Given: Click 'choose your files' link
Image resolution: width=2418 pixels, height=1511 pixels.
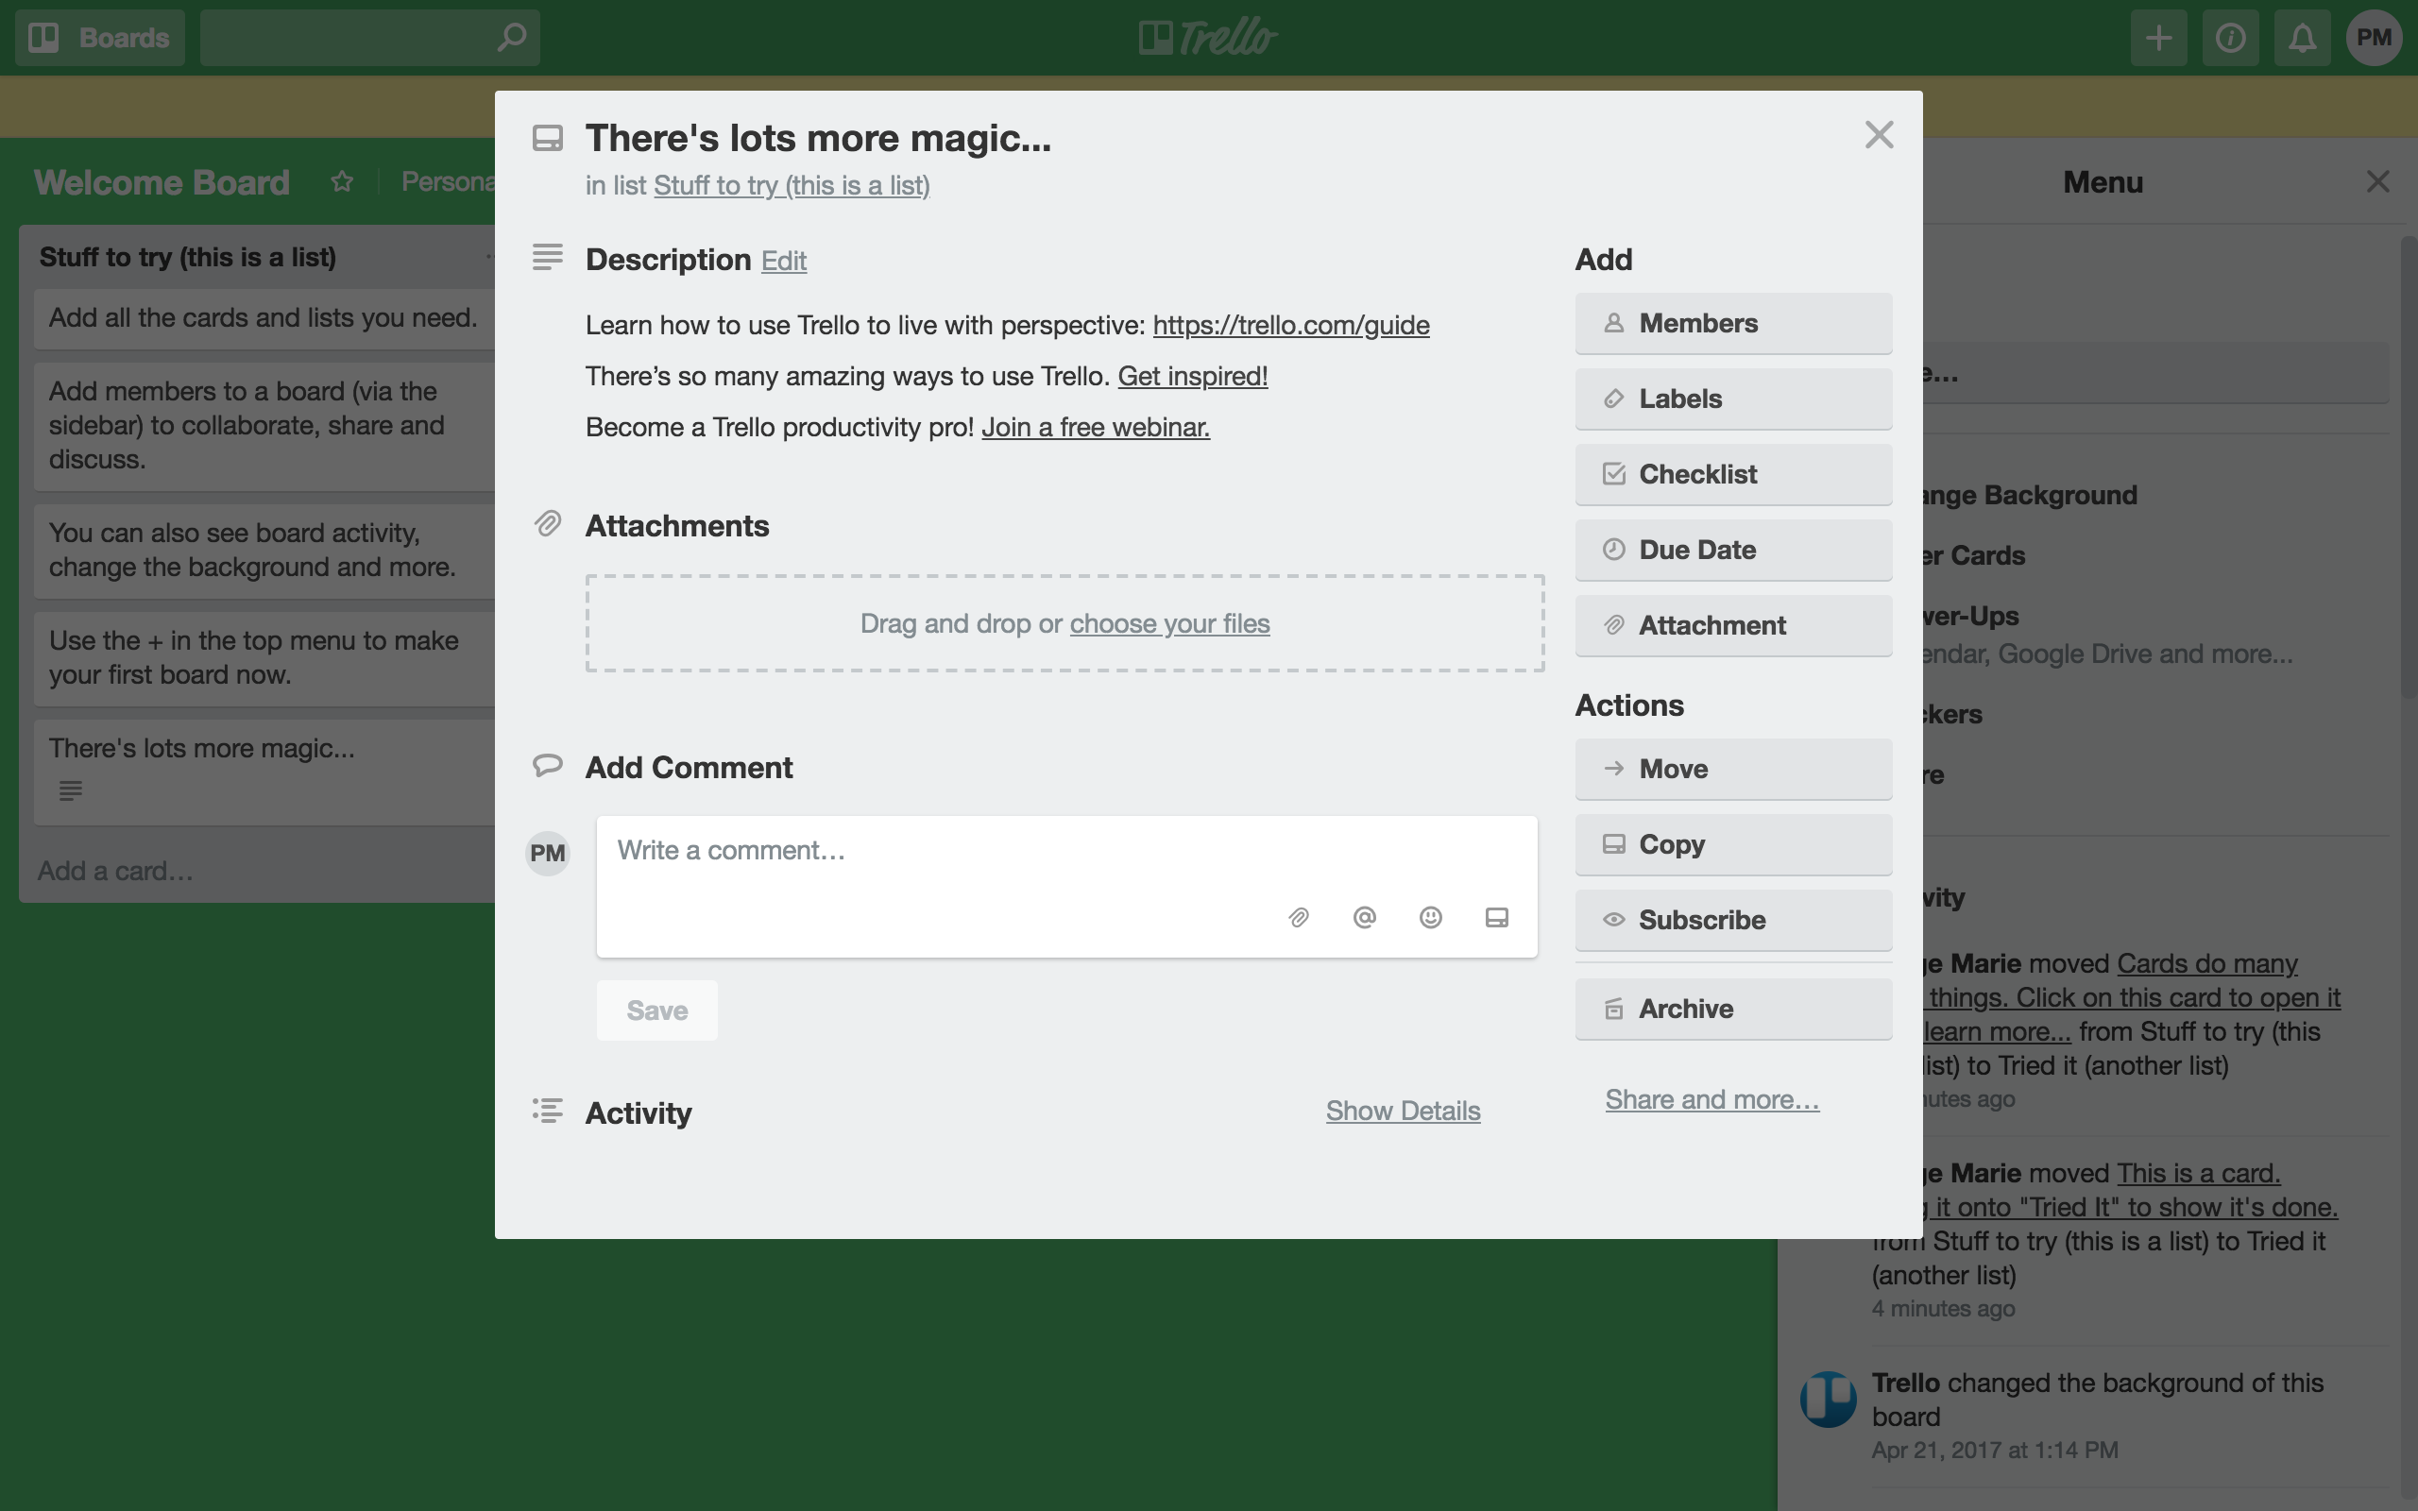Looking at the screenshot, I should [1169, 623].
